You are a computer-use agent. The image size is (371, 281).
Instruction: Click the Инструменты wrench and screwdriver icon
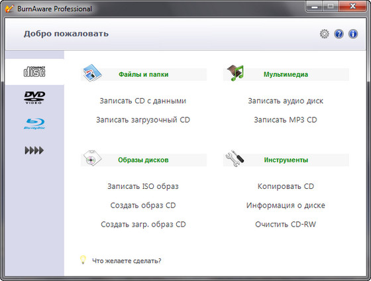[x=235, y=158]
